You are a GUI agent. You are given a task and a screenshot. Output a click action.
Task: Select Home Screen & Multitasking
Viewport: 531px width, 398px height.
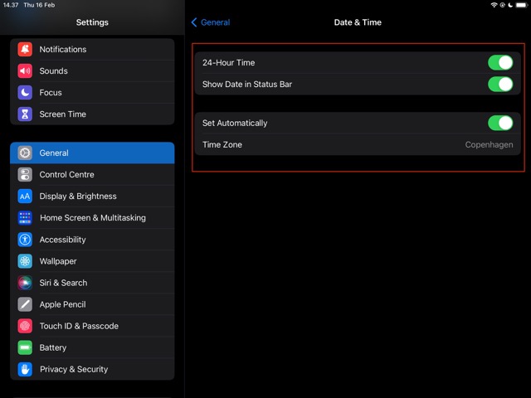(x=92, y=218)
